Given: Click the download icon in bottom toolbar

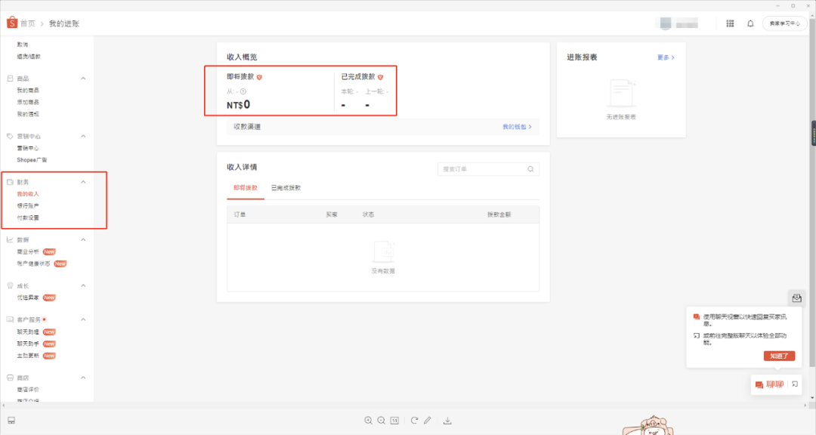Looking at the screenshot, I should (x=448, y=421).
